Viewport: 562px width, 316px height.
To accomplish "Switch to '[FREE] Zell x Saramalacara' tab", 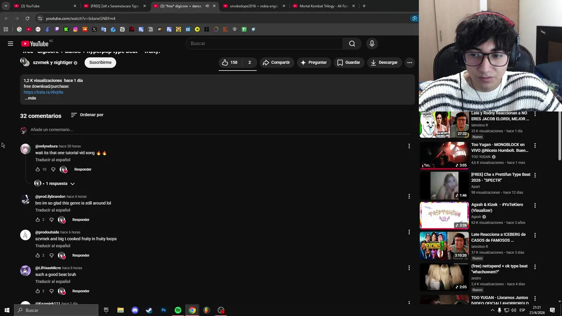I will [x=115, y=6].
